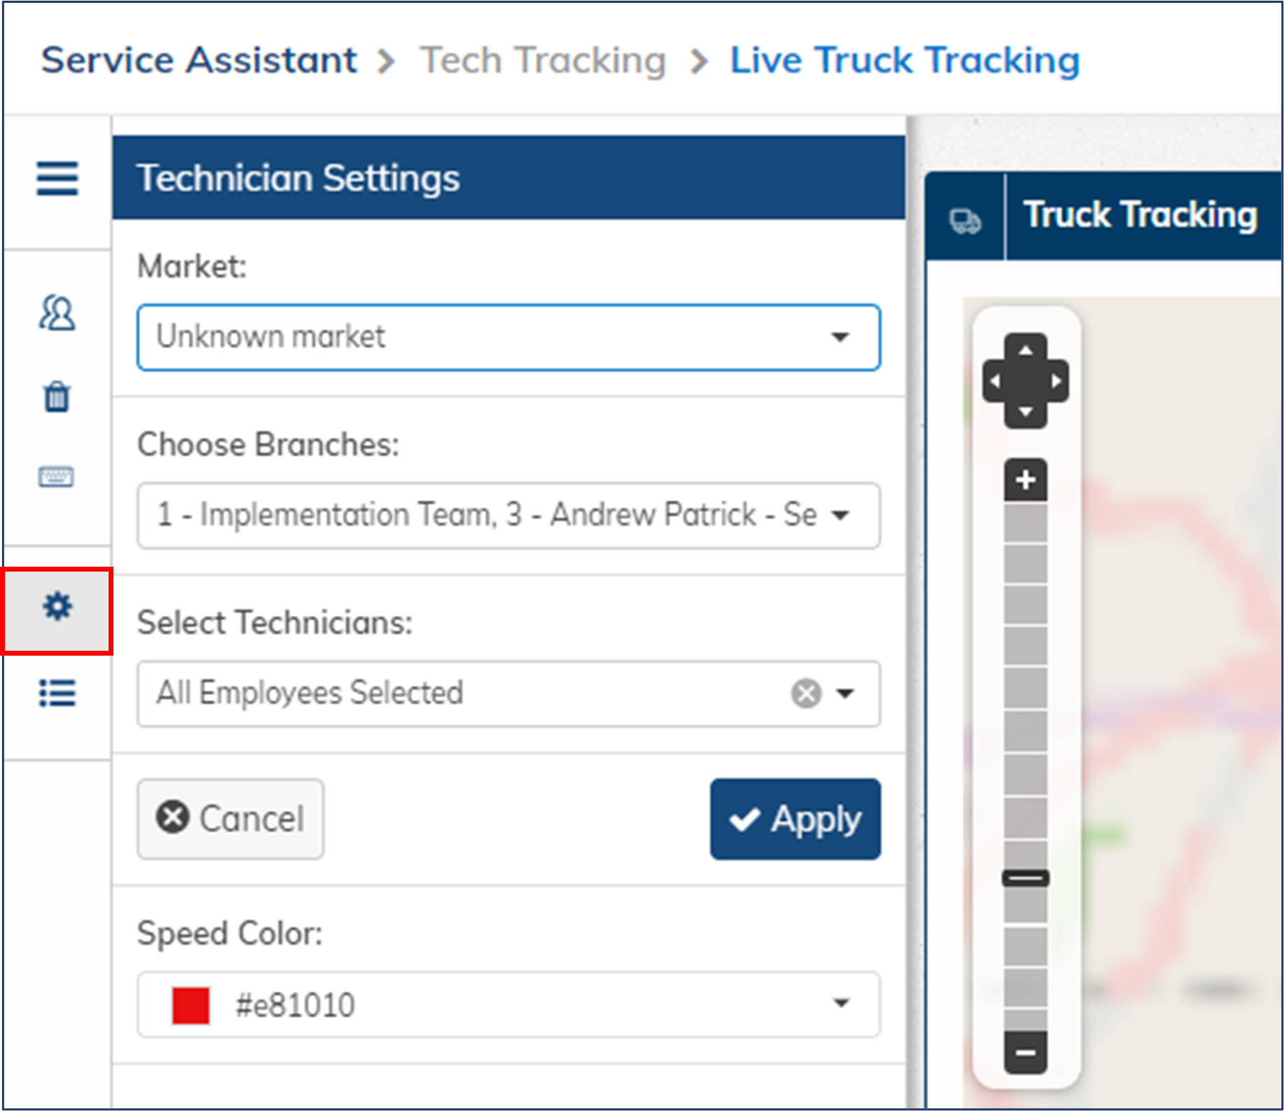Select the keyboard icon in sidebar
Viewport: 1284px width, 1111px height.
[x=57, y=477]
